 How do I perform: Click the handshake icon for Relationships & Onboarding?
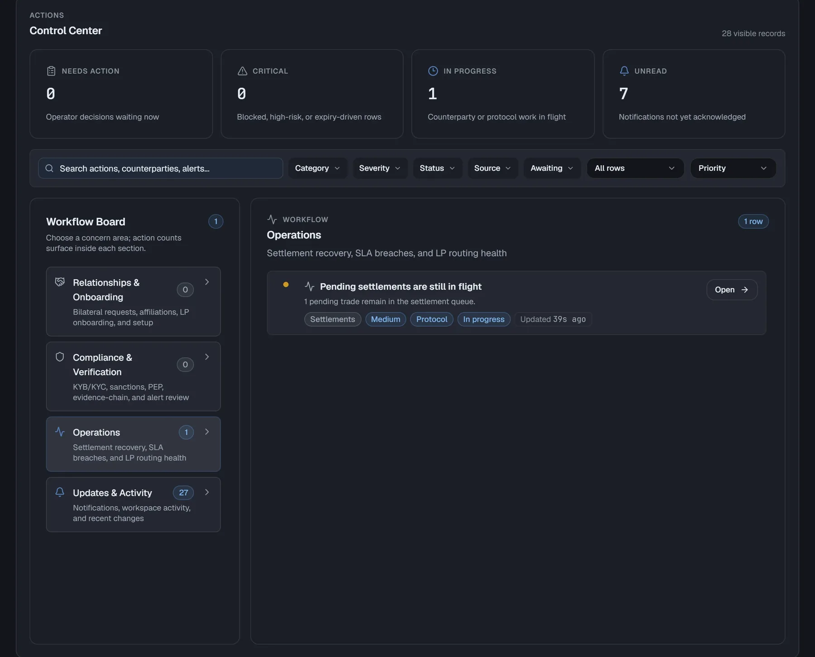(60, 282)
